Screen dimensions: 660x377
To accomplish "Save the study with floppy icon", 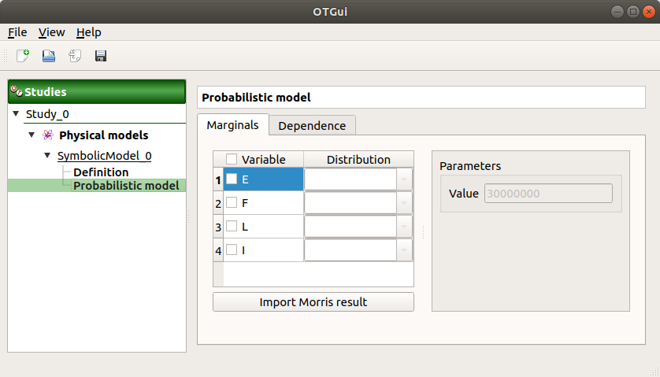I will (101, 56).
